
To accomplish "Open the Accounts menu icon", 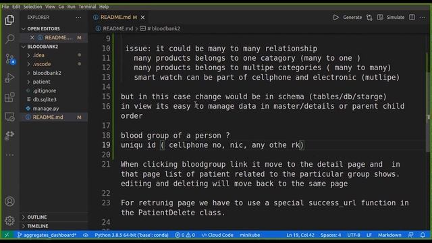I will click(x=9, y=201).
